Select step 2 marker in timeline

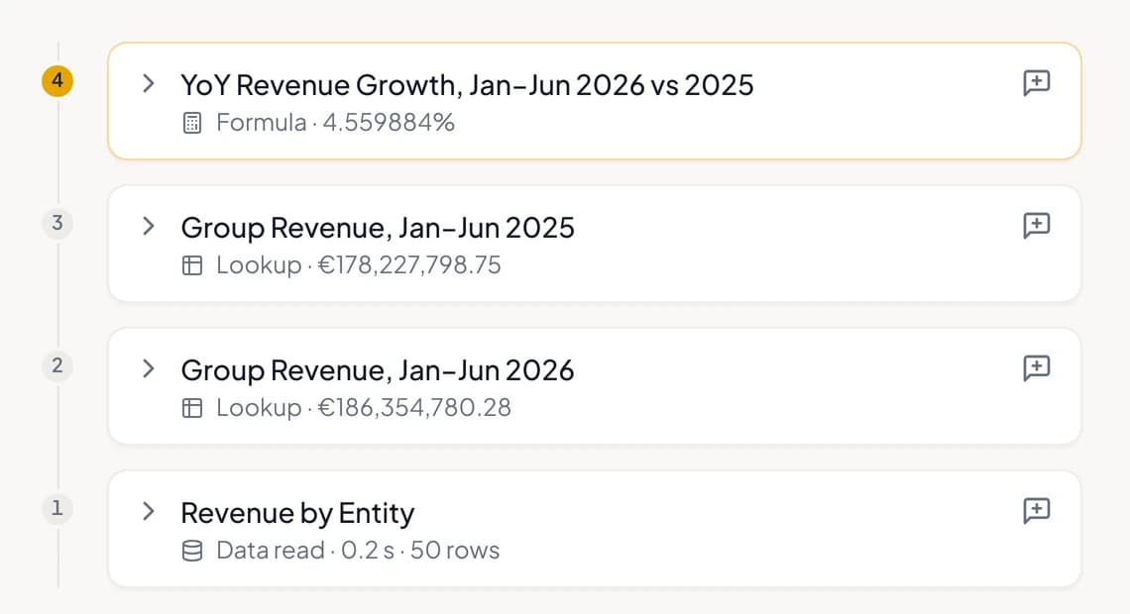57,365
